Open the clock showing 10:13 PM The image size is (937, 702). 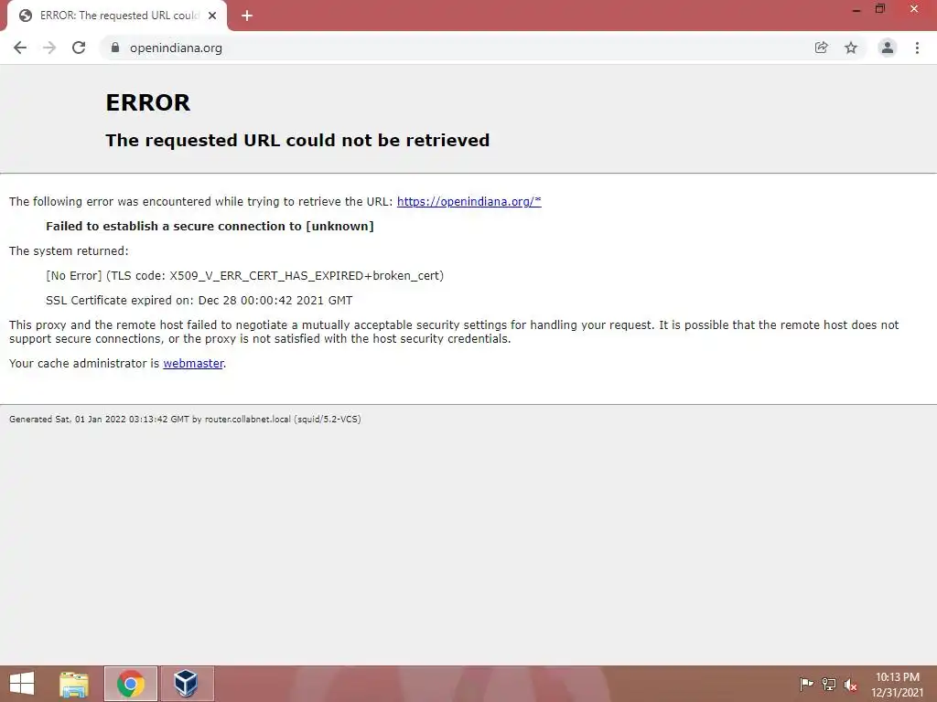click(x=898, y=685)
